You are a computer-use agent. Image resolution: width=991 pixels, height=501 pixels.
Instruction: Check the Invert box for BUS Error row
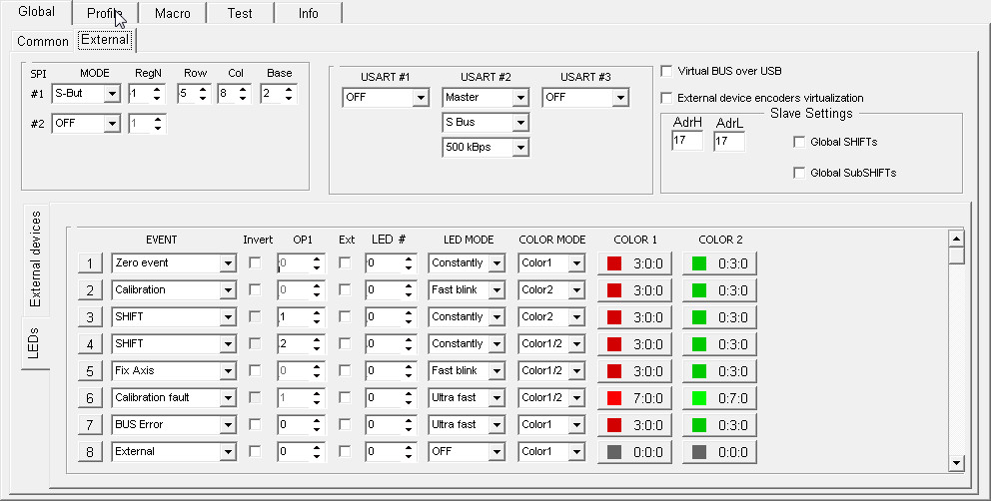pyautogui.click(x=256, y=424)
